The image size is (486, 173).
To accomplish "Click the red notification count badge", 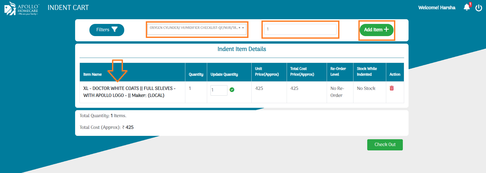I will click(x=470, y=4).
